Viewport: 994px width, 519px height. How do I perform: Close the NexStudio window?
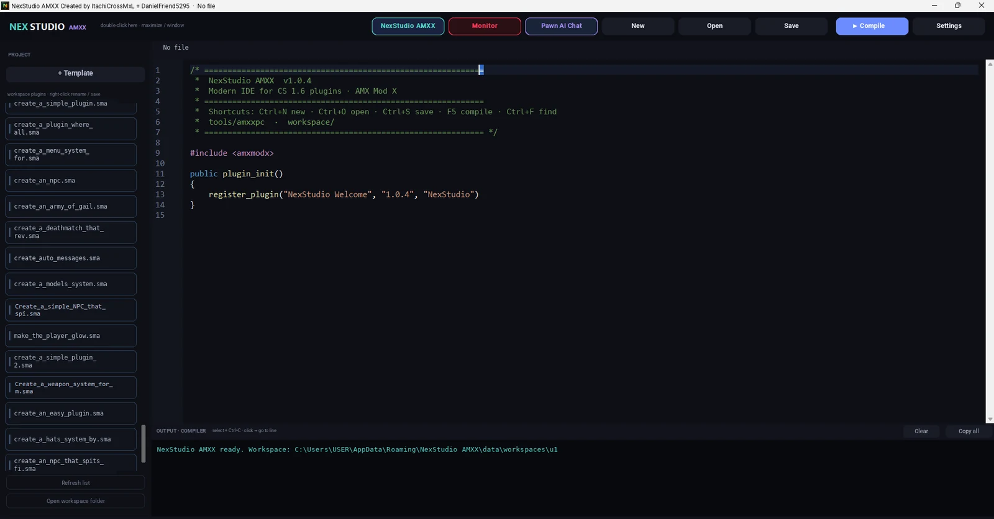(x=982, y=6)
